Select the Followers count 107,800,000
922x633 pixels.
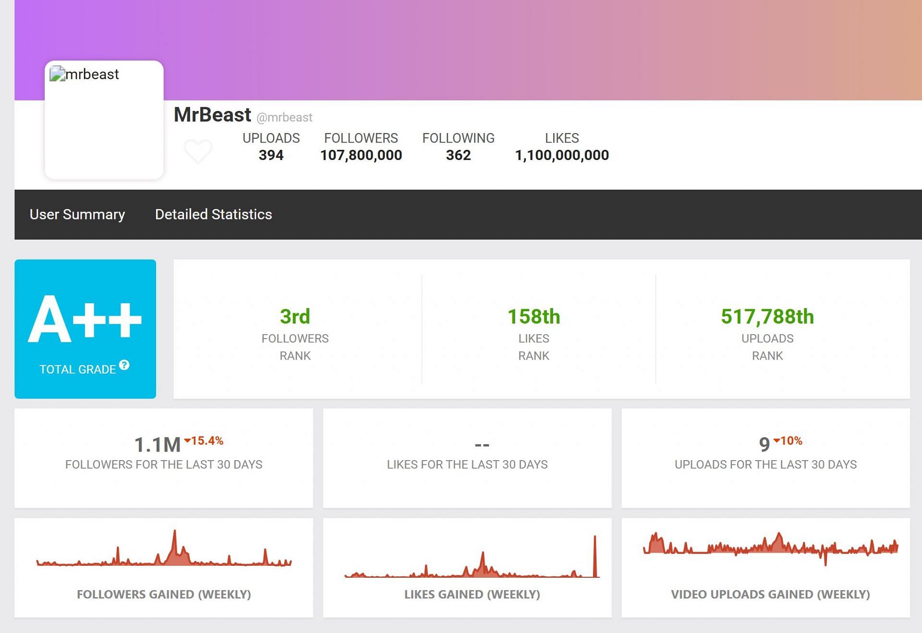pyautogui.click(x=361, y=155)
